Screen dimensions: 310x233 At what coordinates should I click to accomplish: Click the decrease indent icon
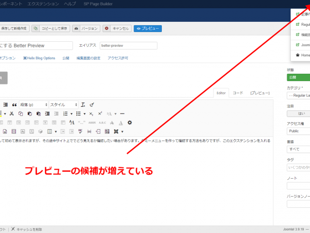(x=56, y=114)
